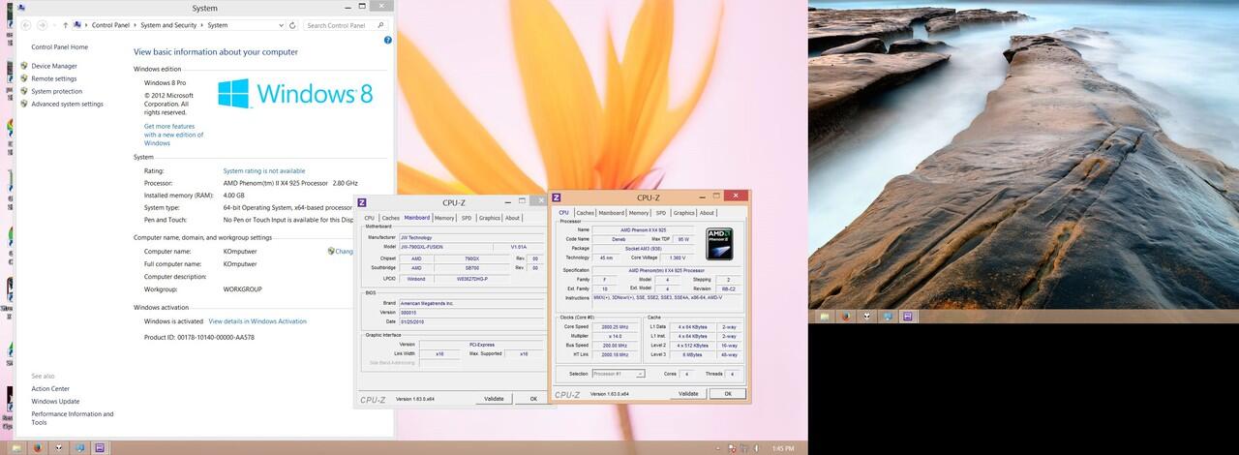Viewport: 1239px width, 455px height.
Task: Click the Core Speed value 2800.25 MHz
Action: point(614,327)
